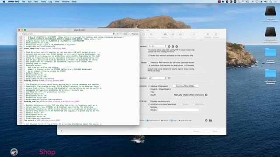The width and height of the screenshot is (280, 157).
Task: Click the Download MacGDBp... button
Action: [185, 86]
